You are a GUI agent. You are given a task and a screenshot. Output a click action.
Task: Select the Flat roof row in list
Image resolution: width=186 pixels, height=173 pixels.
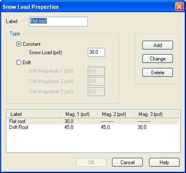[93, 121]
